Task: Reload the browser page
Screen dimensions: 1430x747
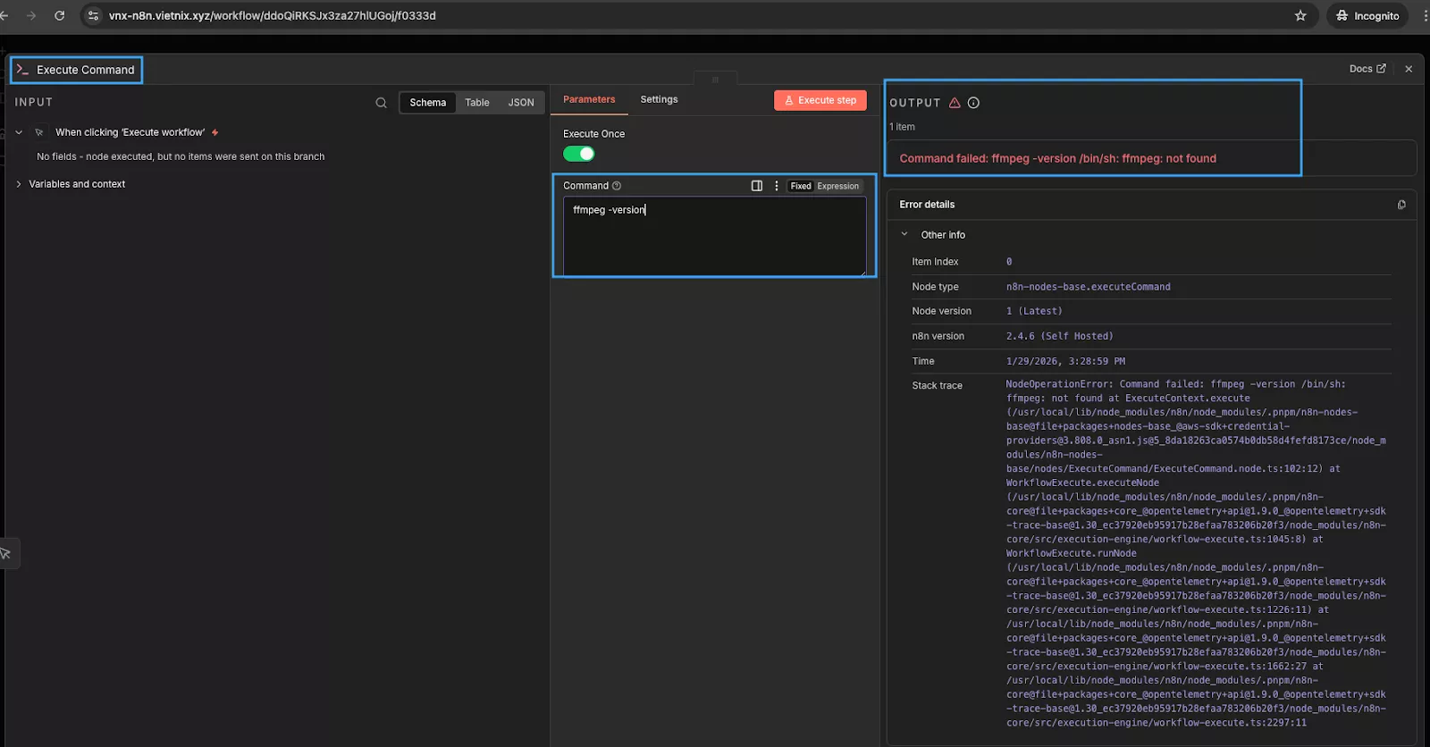Action: point(59,16)
